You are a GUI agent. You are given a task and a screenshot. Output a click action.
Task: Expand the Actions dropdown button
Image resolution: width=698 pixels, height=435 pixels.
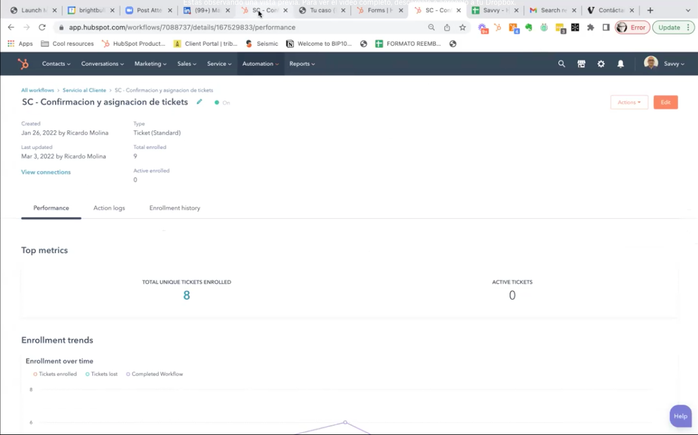(629, 102)
